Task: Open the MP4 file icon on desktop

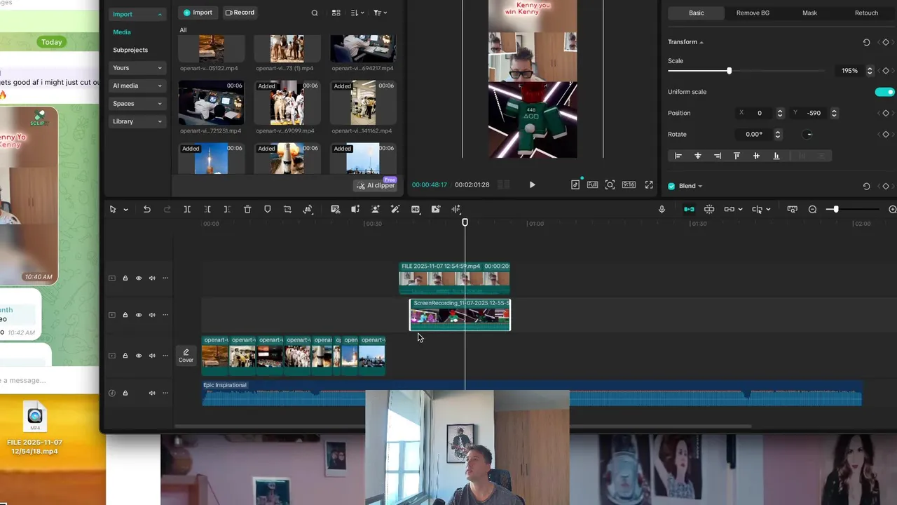Action: point(34,416)
